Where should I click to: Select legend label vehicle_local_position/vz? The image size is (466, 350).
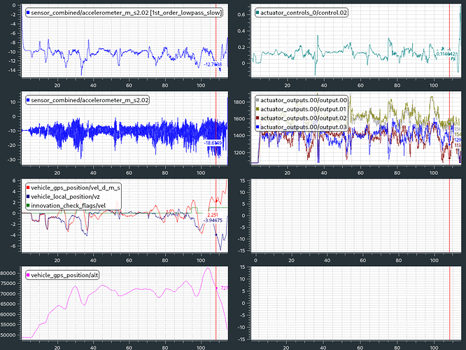click(x=65, y=197)
